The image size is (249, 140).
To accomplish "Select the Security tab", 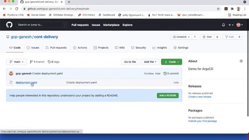I will pos(139,47).
